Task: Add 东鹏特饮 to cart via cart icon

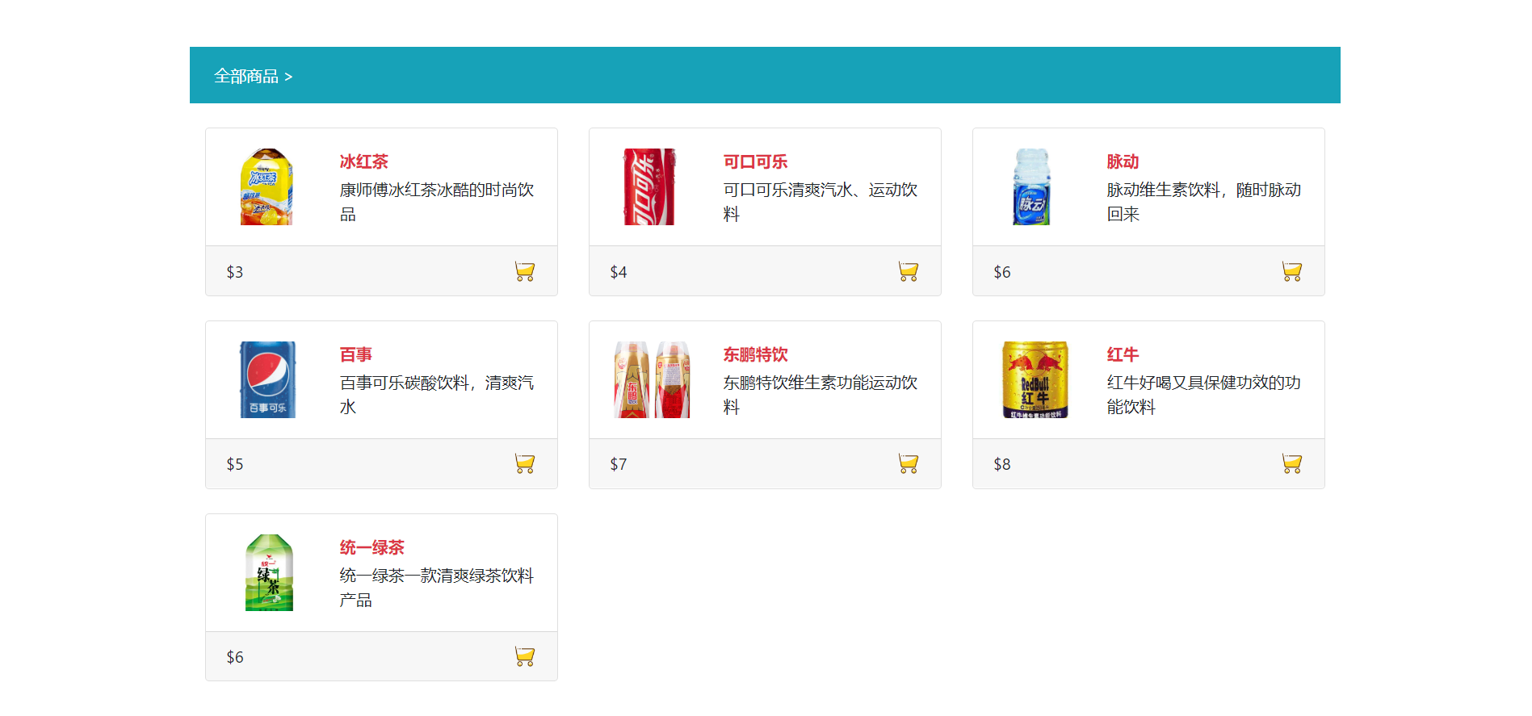Action: (x=909, y=463)
